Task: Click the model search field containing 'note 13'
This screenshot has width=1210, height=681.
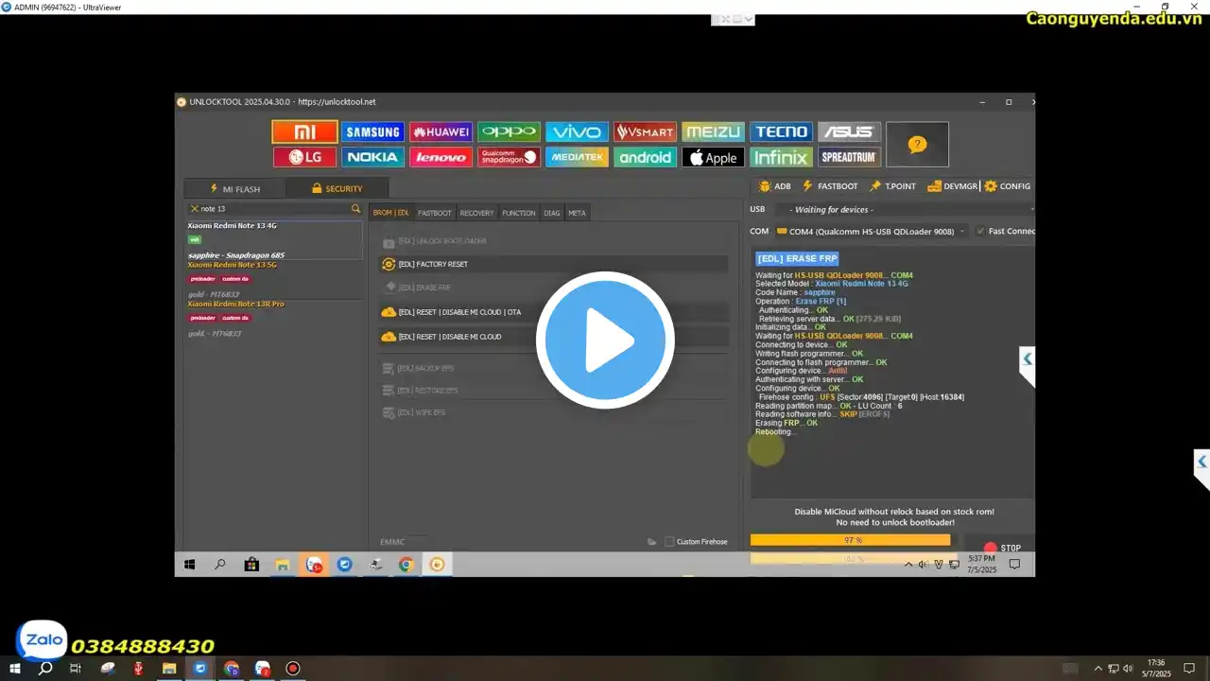Action: coord(274,209)
